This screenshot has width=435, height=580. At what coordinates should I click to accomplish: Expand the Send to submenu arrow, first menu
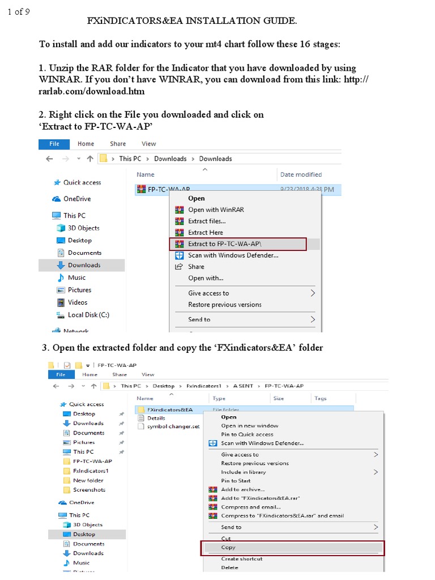point(313,319)
